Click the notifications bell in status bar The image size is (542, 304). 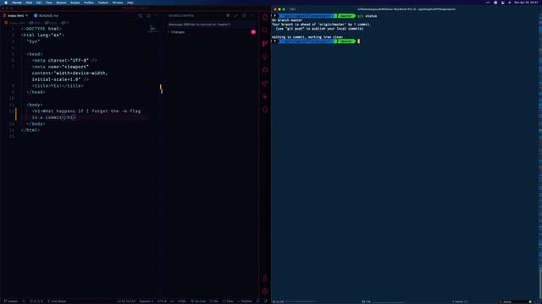[x=265, y=301]
